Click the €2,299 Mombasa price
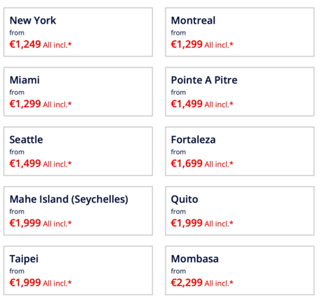 pos(187,283)
